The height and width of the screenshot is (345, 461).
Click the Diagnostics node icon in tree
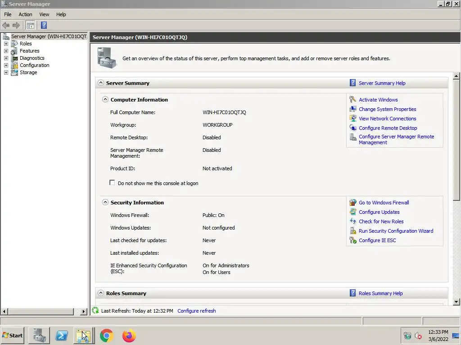[x=14, y=58]
